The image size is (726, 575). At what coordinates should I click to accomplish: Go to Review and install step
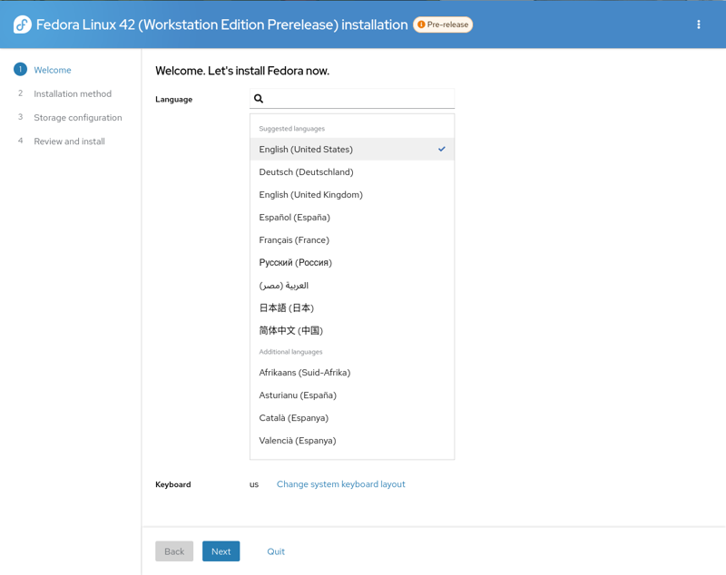(70, 141)
